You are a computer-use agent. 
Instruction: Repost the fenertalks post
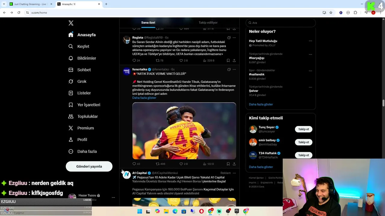[160, 164]
